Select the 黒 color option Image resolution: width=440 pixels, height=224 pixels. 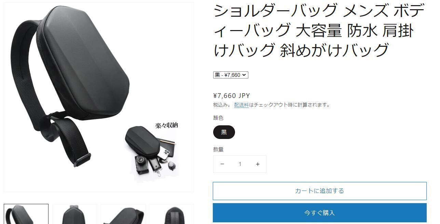point(224,132)
